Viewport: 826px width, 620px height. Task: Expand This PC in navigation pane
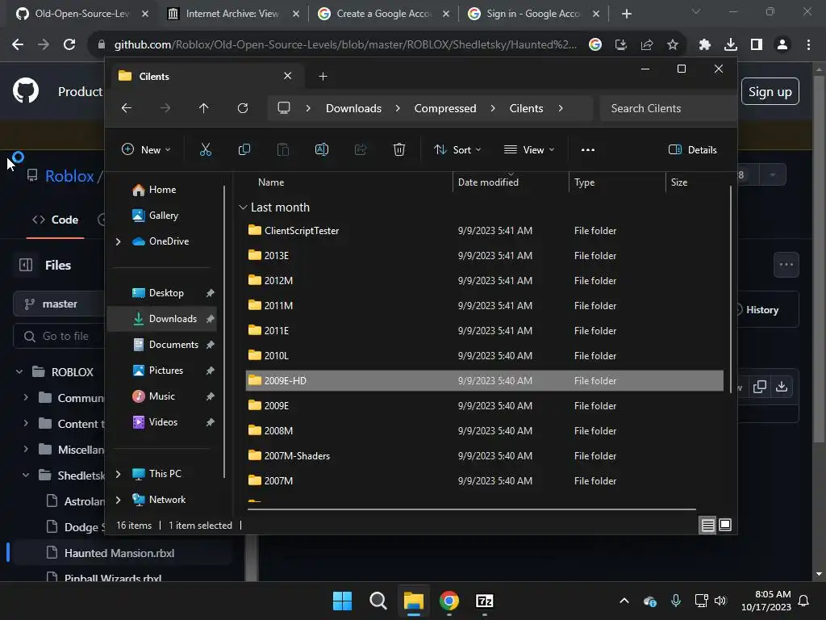tap(118, 474)
